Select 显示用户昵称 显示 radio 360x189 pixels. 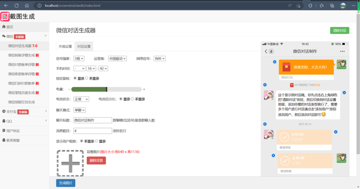96,141
